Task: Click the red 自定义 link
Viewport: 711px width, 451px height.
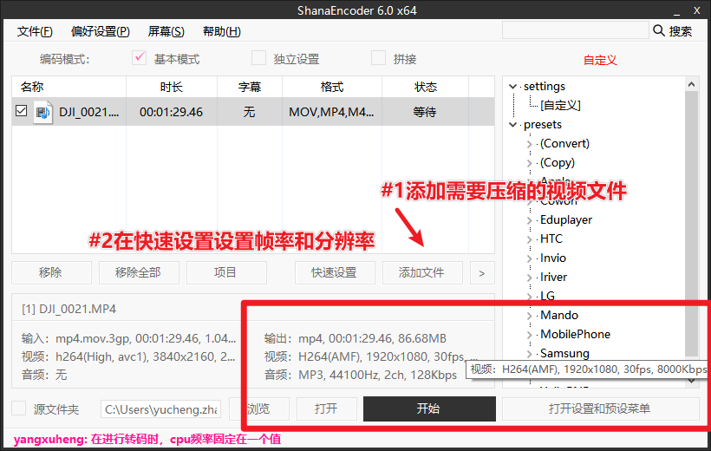Action: click(x=600, y=60)
